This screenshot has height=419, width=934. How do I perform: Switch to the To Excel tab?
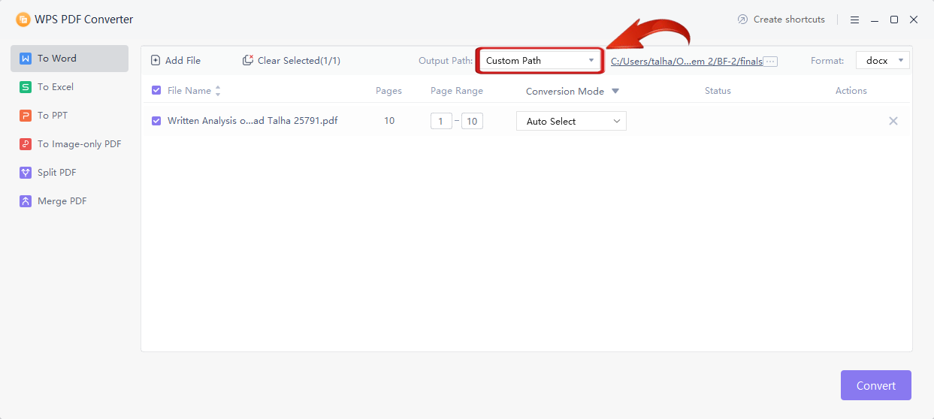pos(69,87)
